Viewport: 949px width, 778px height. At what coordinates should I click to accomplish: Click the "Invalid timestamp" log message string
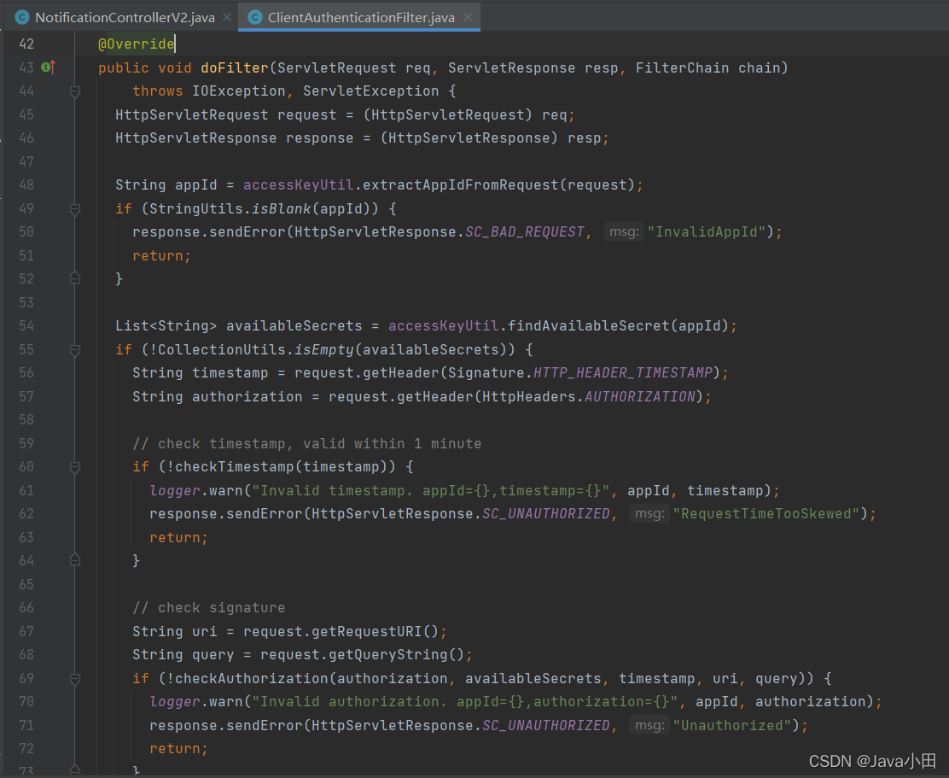431,491
